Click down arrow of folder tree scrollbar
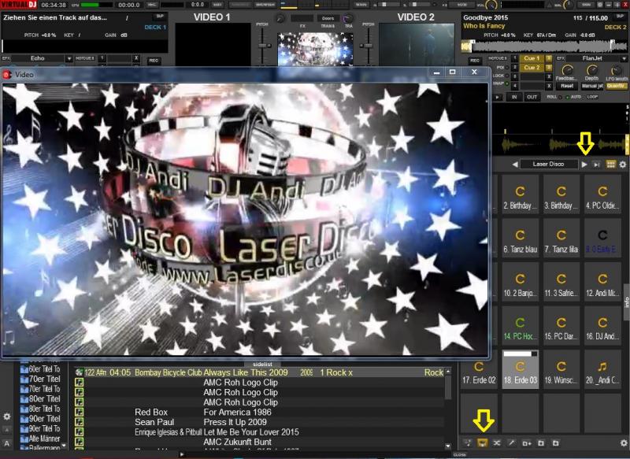Screen dimensions: 630x459 tap(64, 446)
